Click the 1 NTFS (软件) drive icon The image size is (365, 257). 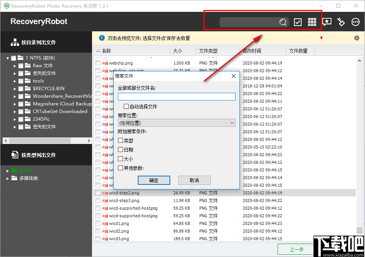pyautogui.click(x=21, y=58)
